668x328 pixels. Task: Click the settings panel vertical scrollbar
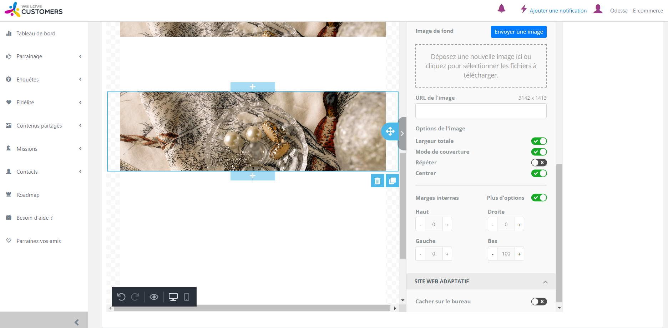(559, 232)
